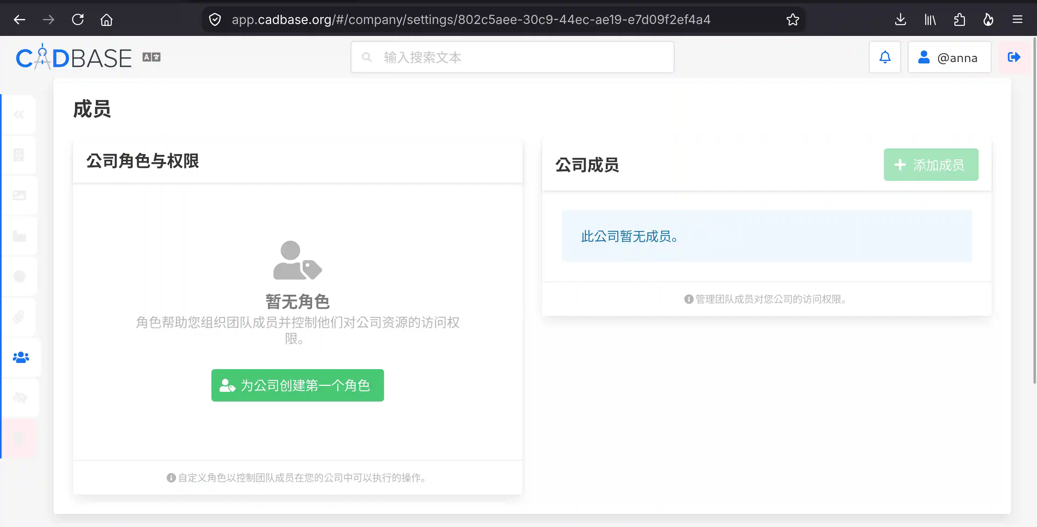Focus the search text input field
Screen dimensions: 1037x527
512,57
